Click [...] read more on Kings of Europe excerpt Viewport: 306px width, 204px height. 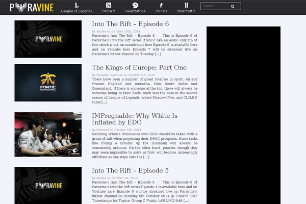pyautogui.click(x=104, y=103)
